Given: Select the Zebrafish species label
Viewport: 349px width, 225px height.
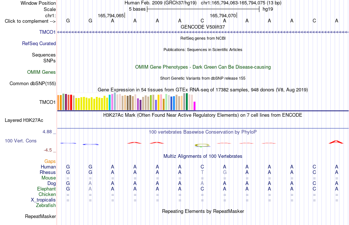Looking at the screenshot, I should coord(46,205).
